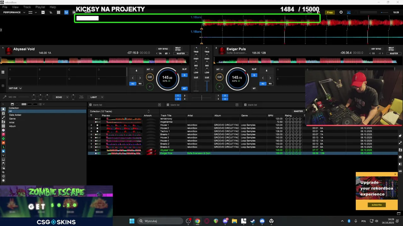Screen dimensions: 403x226
Task: Open the PERFORMANCE mode dropdown
Action: (14, 12)
